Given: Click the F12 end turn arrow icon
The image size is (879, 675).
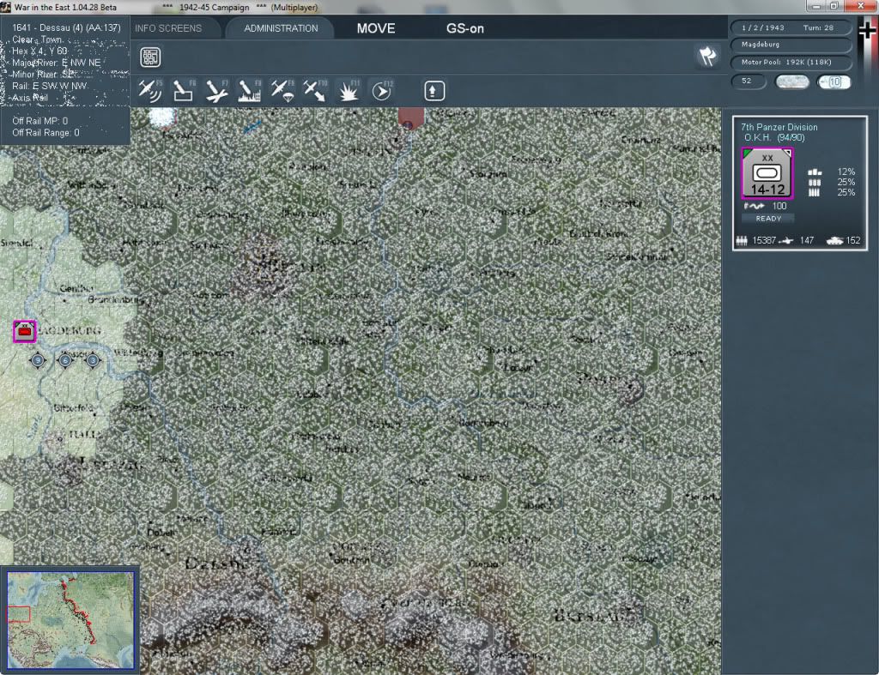Looking at the screenshot, I should (x=382, y=91).
